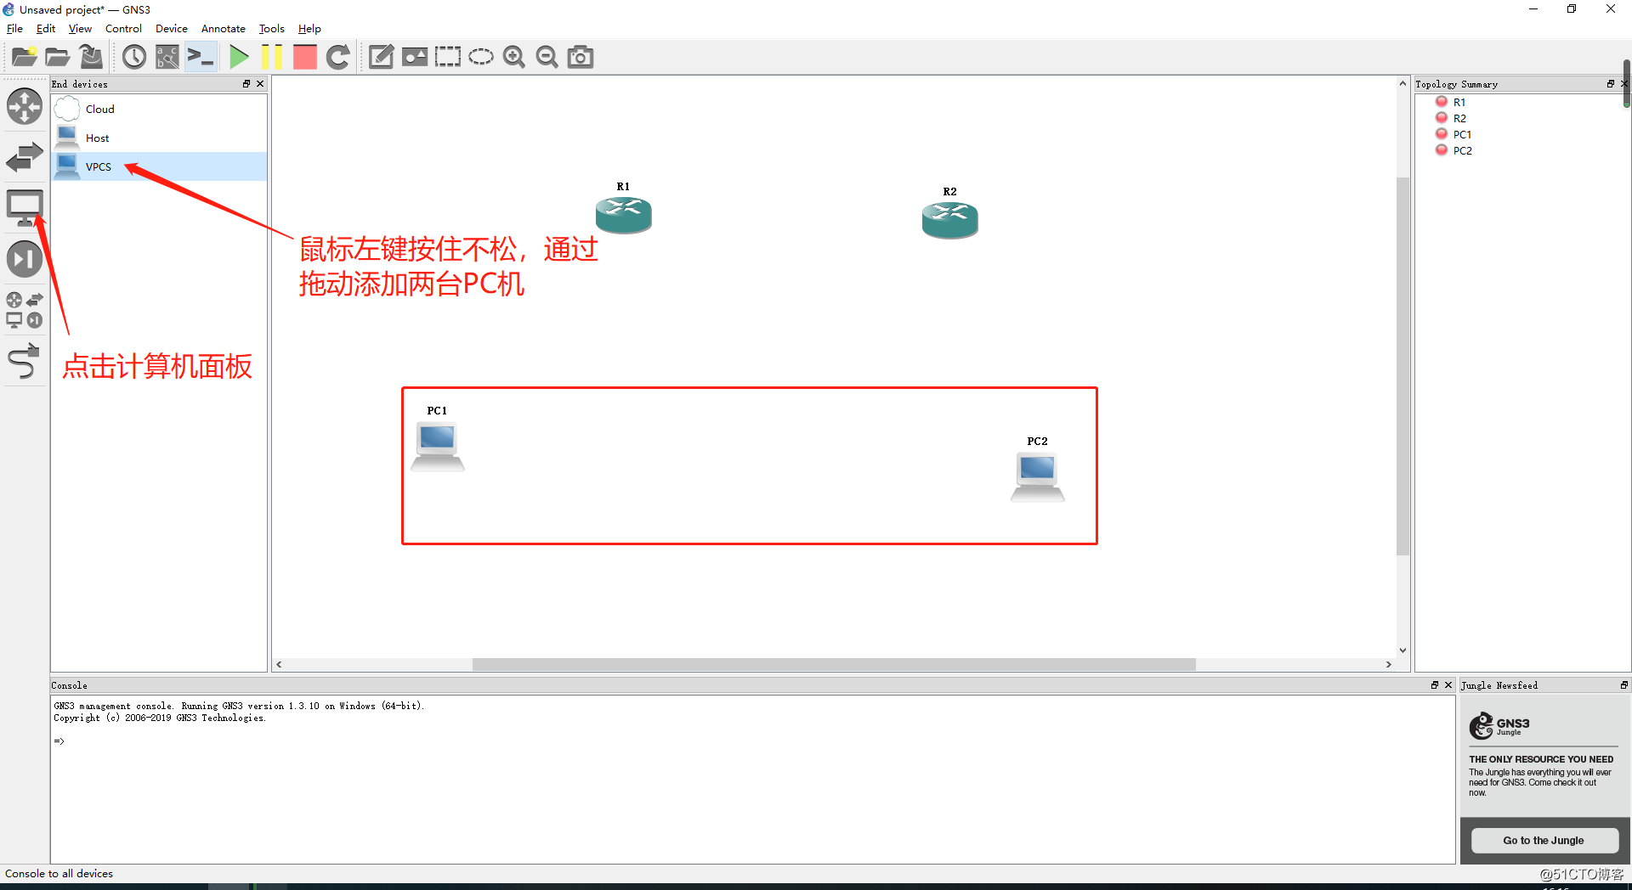Browse switches in the device sidebar
The image size is (1632, 890).
pyautogui.click(x=25, y=157)
